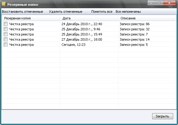178x125 pixels.
Task: Click Пометить все to mark all
Action: pyautogui.click(x=102, y=12)
